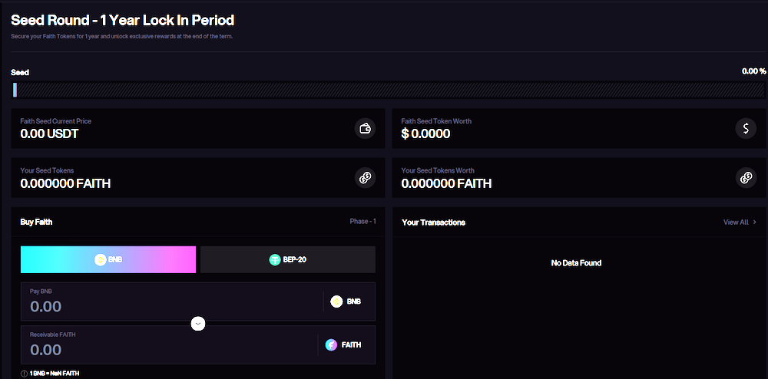Select the BNB payment tab
Viewport: 768px width, 379px height.
tap(108, 259)
